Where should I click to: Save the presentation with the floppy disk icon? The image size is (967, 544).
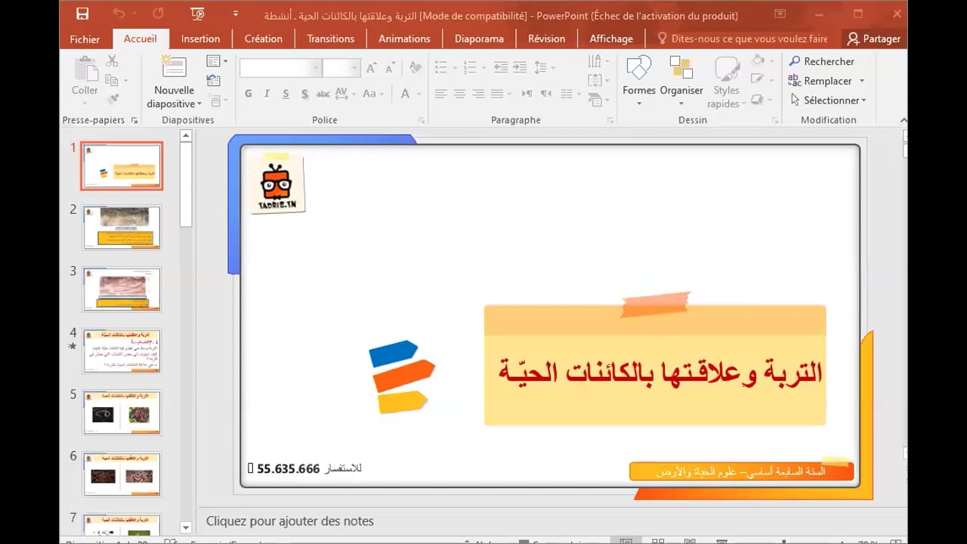click(x=82, y=14)
